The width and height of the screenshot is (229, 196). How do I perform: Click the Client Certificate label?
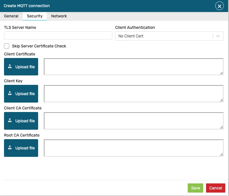pyautogui.click(x=19, y=54)
